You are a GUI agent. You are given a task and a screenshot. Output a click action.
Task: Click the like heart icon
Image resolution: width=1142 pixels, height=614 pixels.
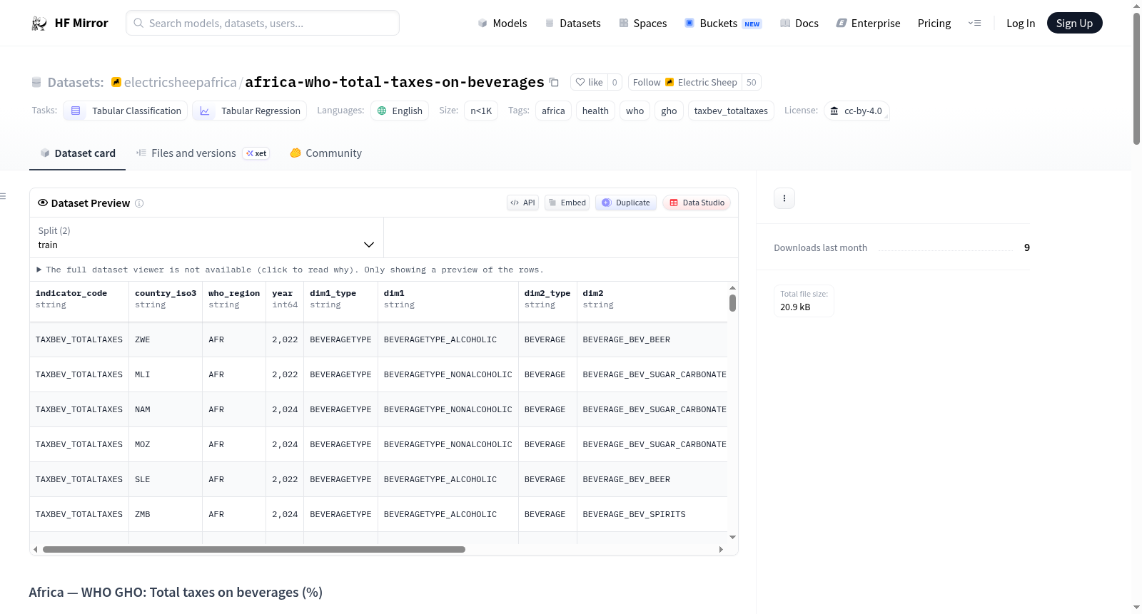pyautogui.click(x=580, y=82)
